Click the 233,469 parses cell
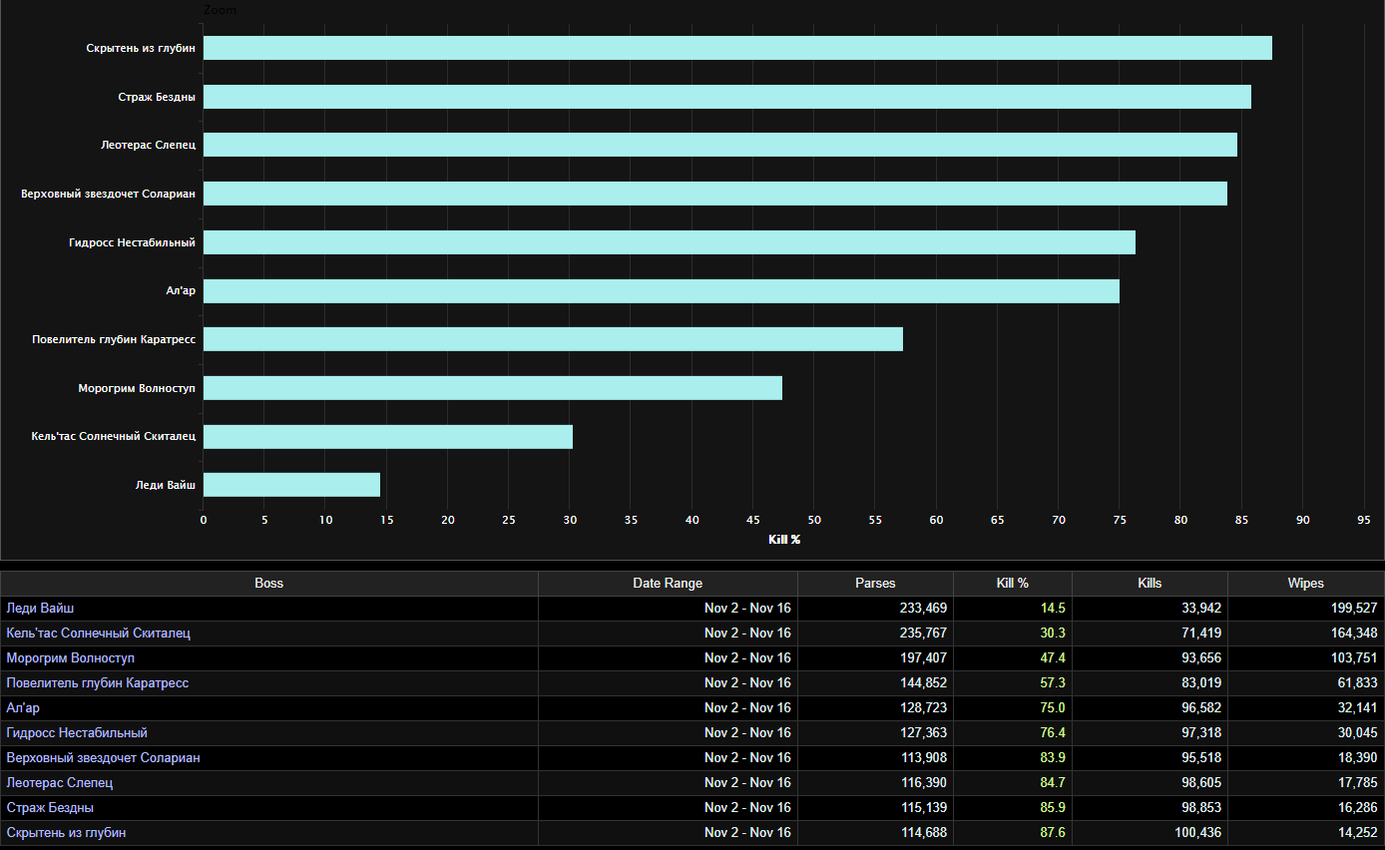Viewport: 1385px width, 850px height. (875, 608)
